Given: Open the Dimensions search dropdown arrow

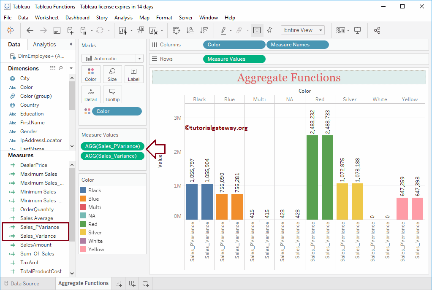Looking at the screenshot, I should tap(71, 68).
